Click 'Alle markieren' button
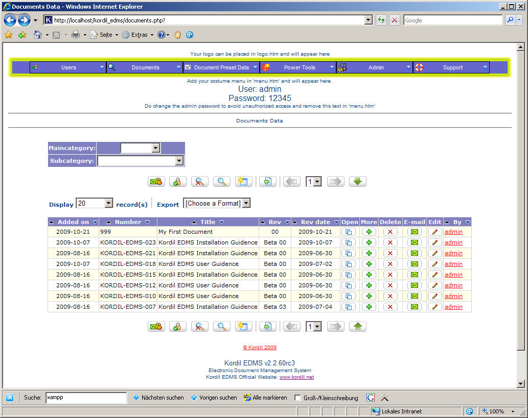This screenshot has height=418, width=528. click(x=265, y=398)
